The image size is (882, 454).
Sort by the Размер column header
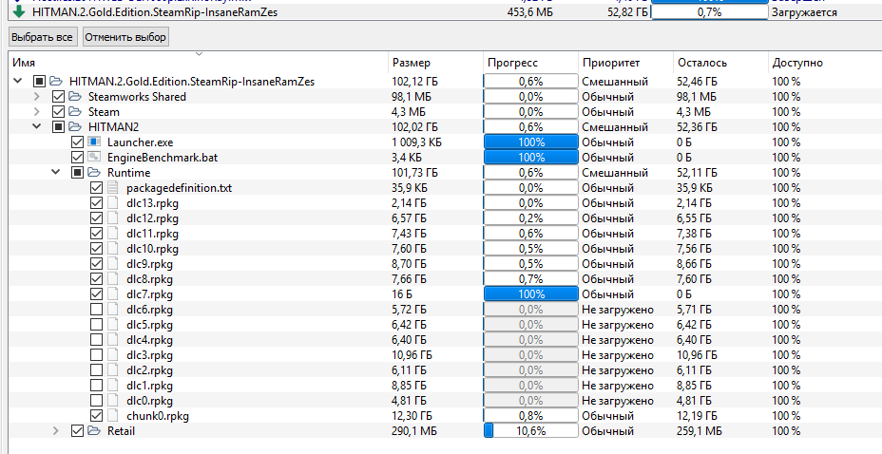435,63
